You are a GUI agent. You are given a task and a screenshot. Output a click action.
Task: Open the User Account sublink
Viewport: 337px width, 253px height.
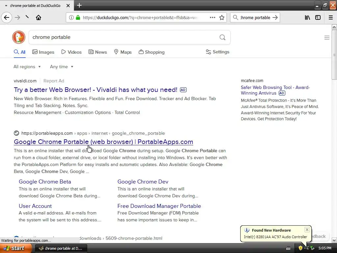point(35,206)
